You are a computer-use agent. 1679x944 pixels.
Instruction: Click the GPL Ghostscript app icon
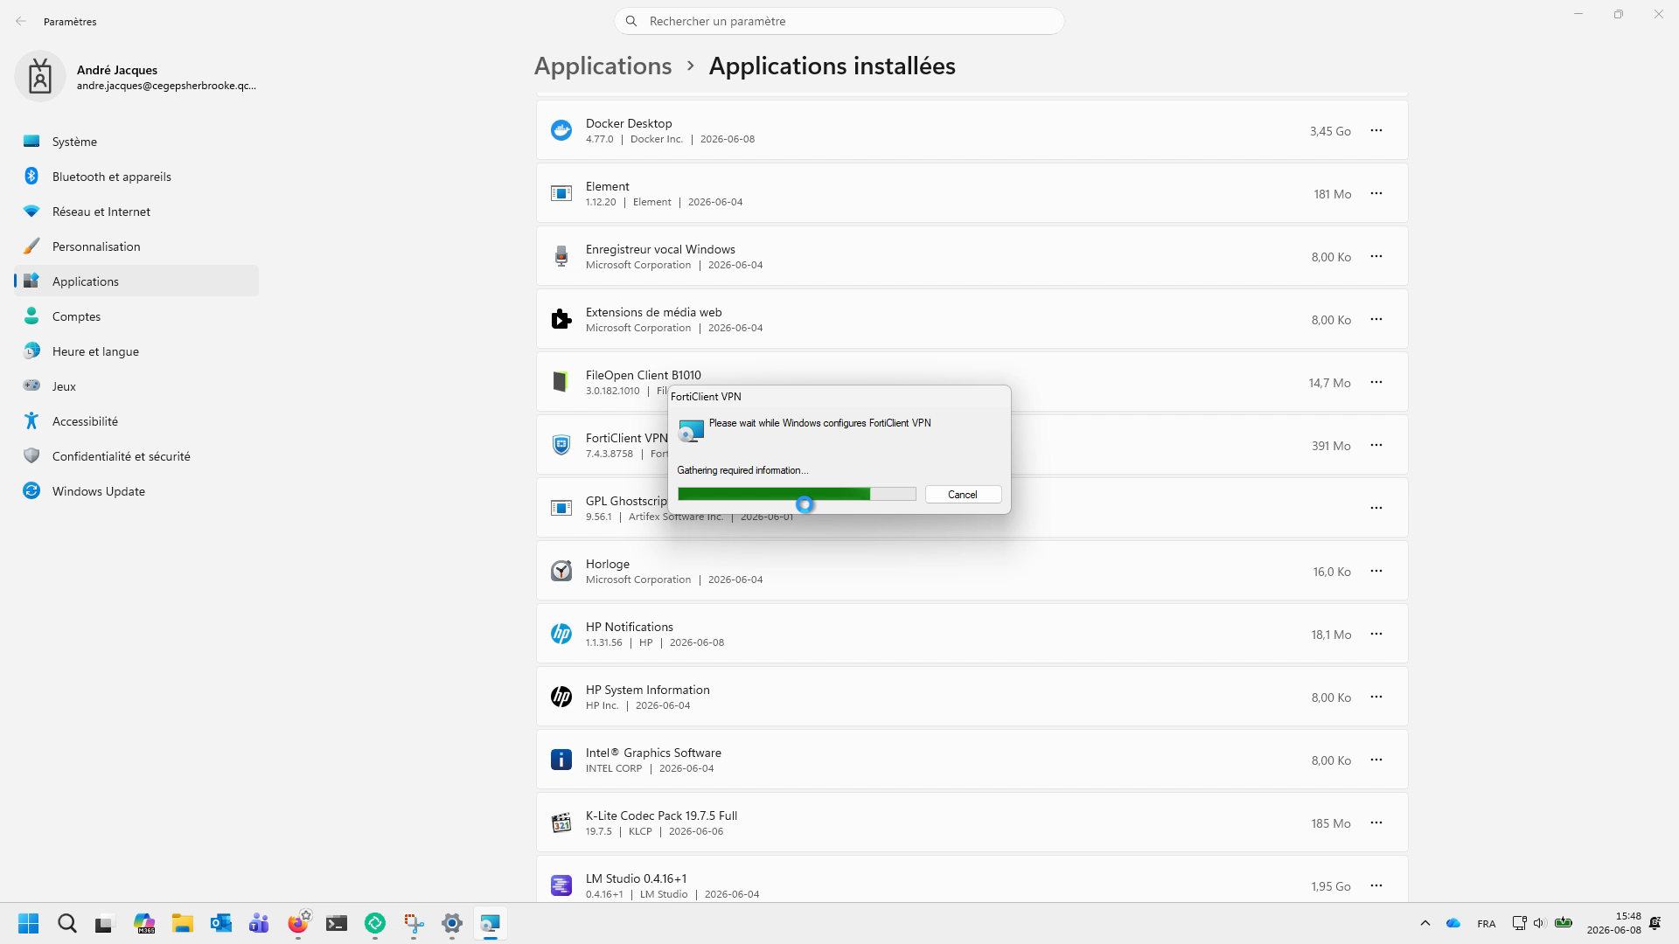tap(561, 508)
